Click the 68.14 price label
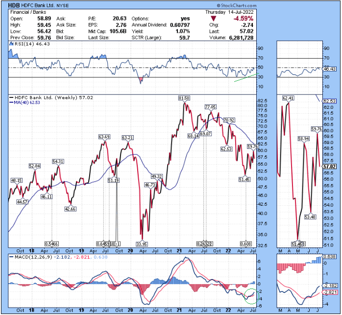Screen dimensions: 342x315 coord(193,136)
